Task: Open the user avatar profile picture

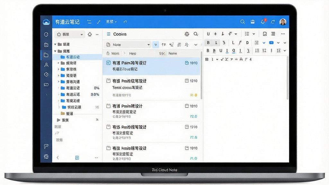Action: (x=283, y=22)
